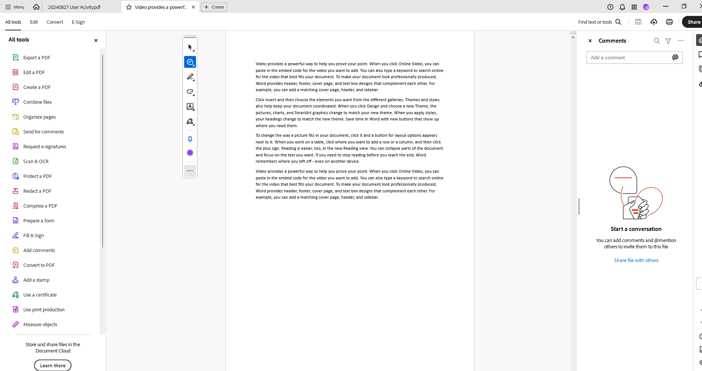Select the add text box annotation tool
The height and width of the screenshot is (371, 702).
point(190,107)
